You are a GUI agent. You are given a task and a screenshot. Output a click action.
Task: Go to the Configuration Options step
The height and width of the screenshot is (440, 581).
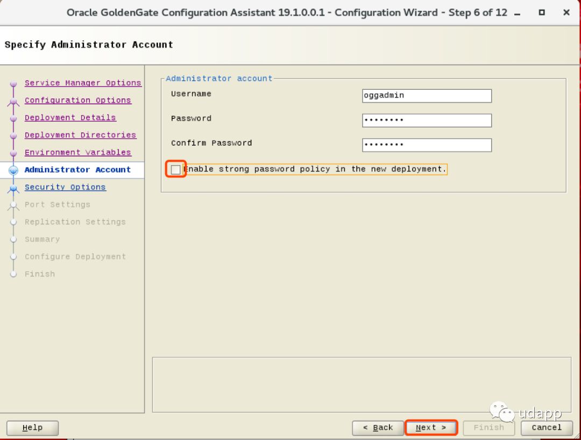tap(78, 101)
